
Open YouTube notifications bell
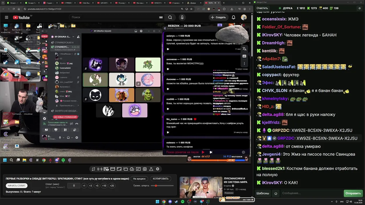click(x=234, y=17)
